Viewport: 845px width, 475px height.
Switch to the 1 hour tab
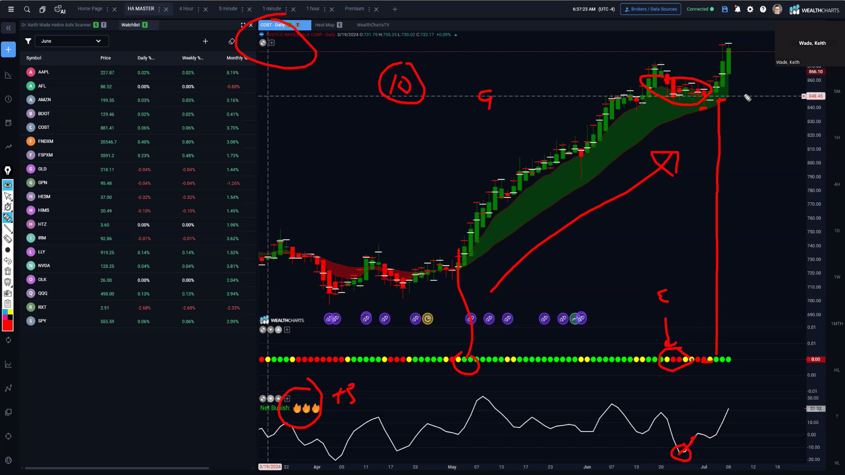[313, 9]
